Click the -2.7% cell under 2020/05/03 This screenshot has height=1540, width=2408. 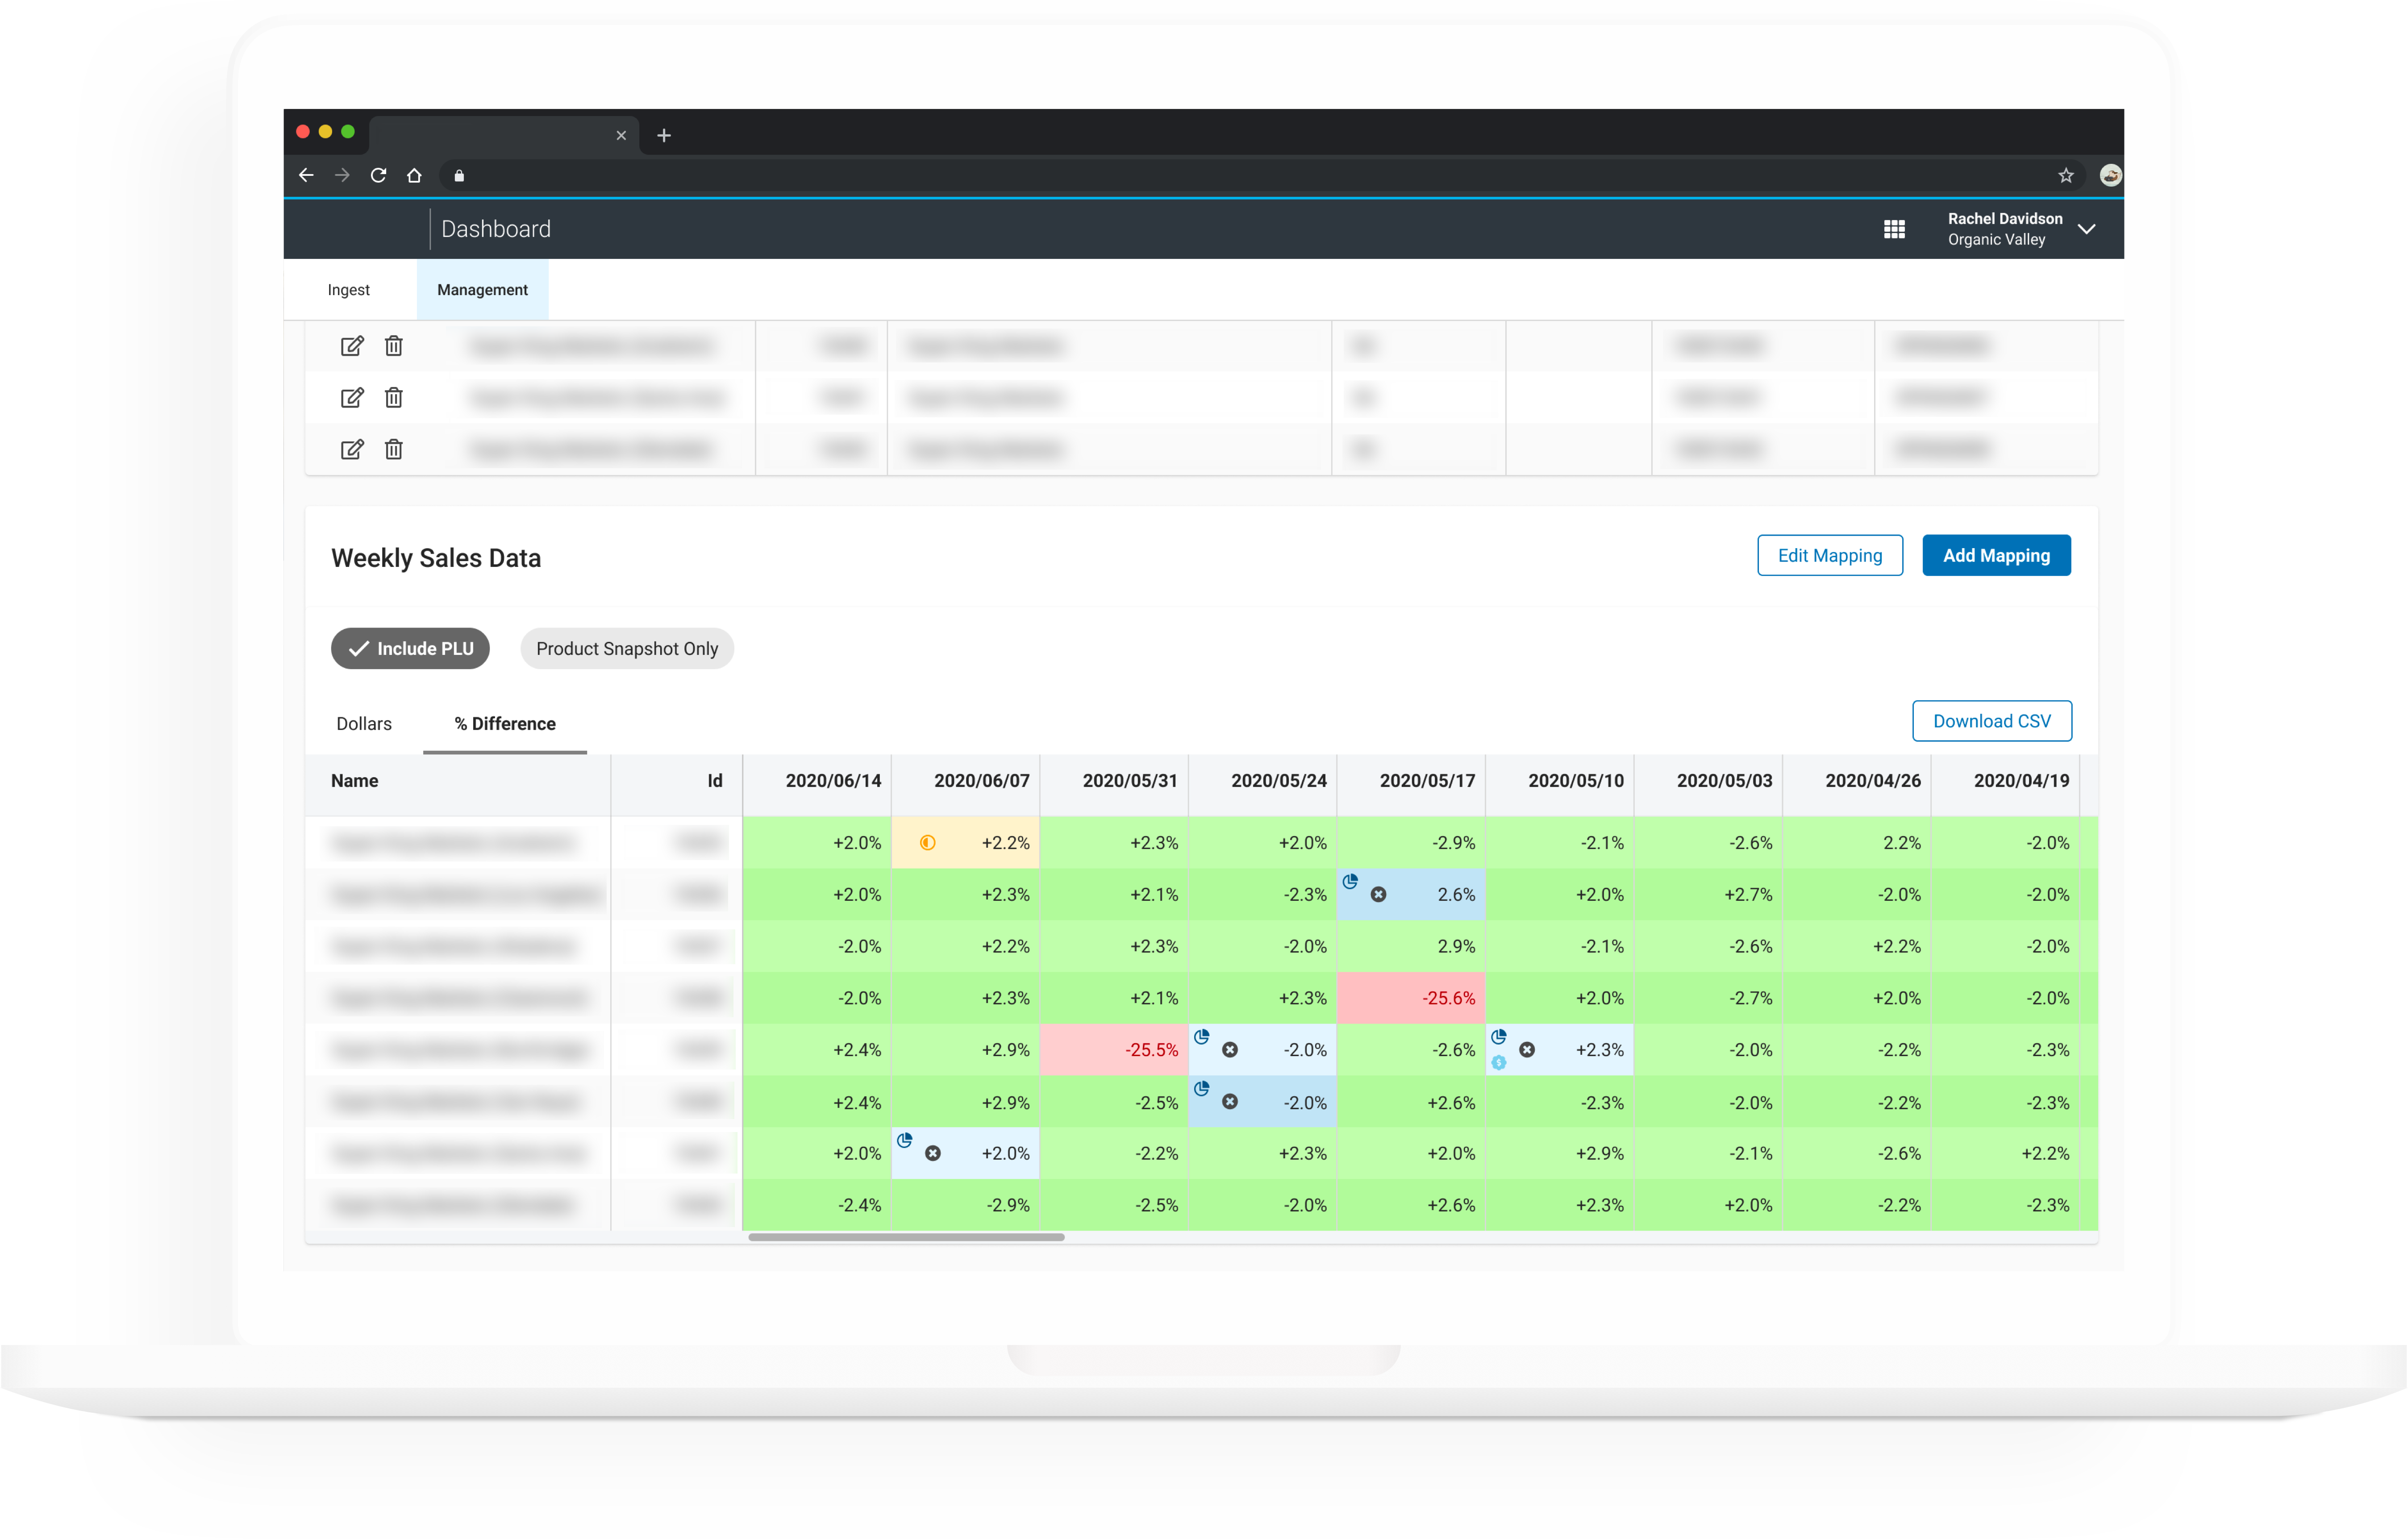pos(1708,998)
